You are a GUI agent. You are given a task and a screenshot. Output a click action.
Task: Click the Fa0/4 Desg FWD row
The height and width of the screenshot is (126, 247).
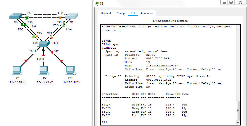coord(144,105)
